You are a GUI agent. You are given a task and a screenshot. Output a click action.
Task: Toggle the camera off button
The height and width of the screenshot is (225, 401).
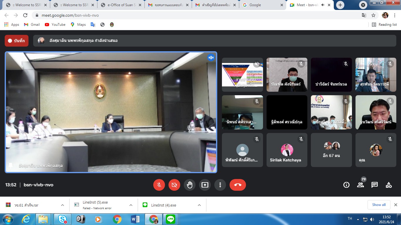[174, 185]
